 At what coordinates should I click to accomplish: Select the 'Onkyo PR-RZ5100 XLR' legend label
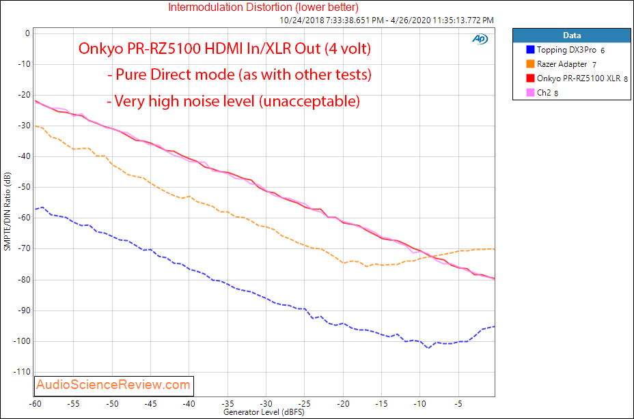click(x=579, y=78)
